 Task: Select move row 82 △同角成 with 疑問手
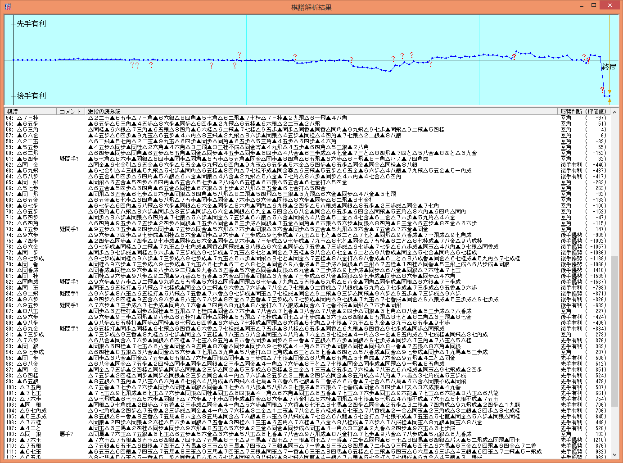click(x=28, y=282)
